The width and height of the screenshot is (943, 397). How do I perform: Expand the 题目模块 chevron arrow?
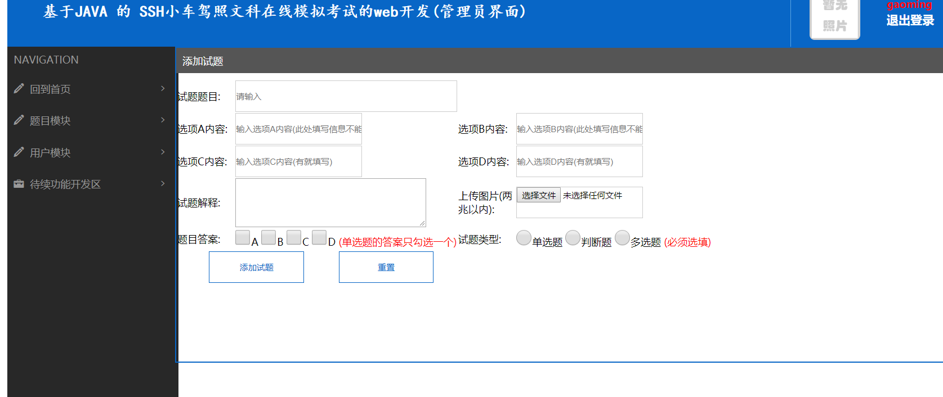point(163,120)
